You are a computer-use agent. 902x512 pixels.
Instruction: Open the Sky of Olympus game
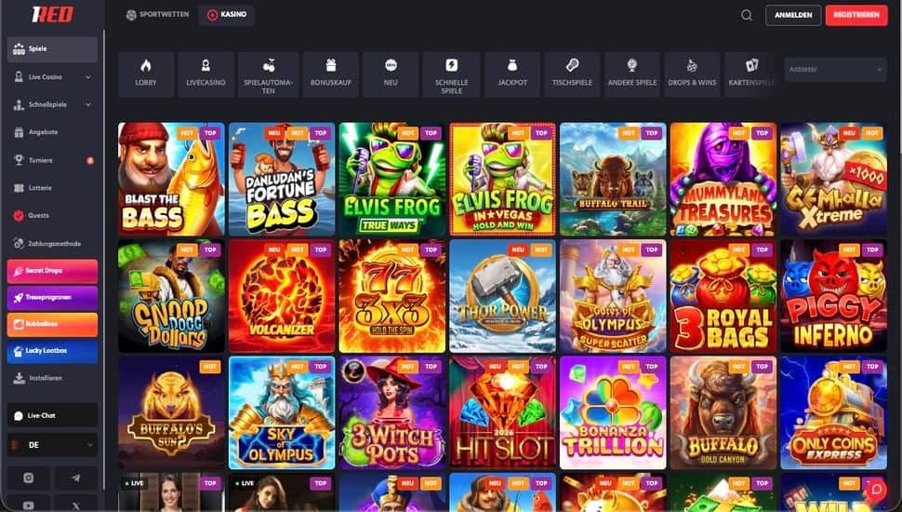(x=282, y=413)
